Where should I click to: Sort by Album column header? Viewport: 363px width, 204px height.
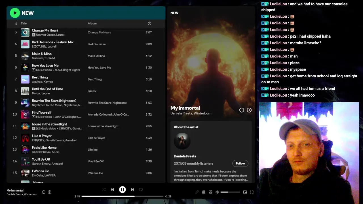coord(92,23)
